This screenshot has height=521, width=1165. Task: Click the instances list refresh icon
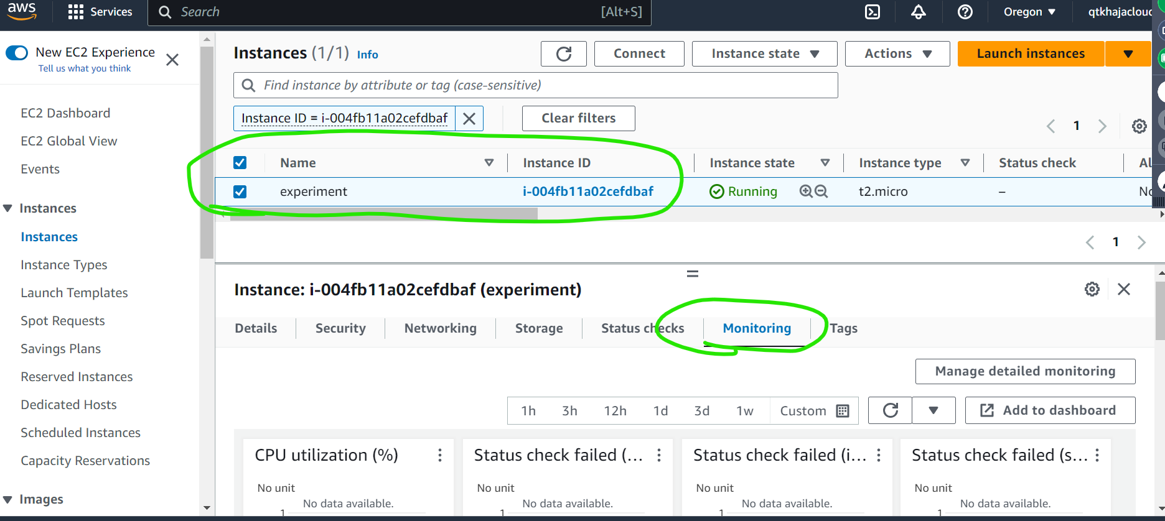(563, 54)
